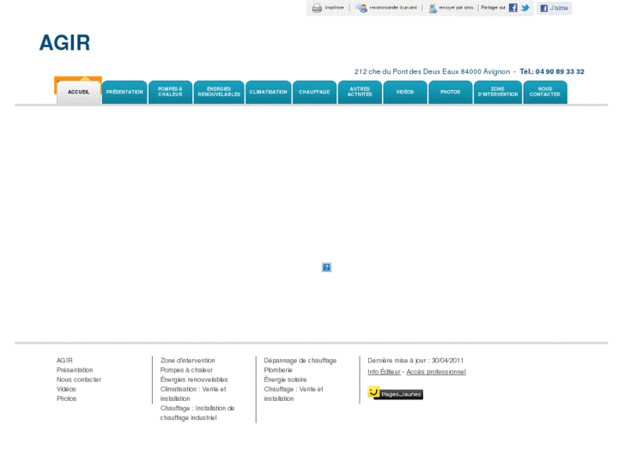Click the Partager sur label
This screenshot has width=624, height=468.
click(493, 8)
